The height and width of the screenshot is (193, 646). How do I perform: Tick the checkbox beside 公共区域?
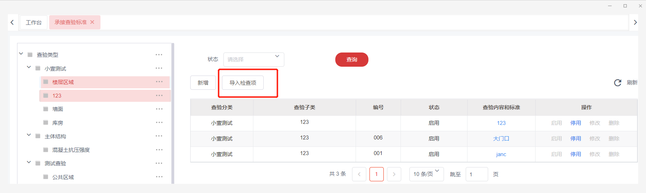click(46, 177)
